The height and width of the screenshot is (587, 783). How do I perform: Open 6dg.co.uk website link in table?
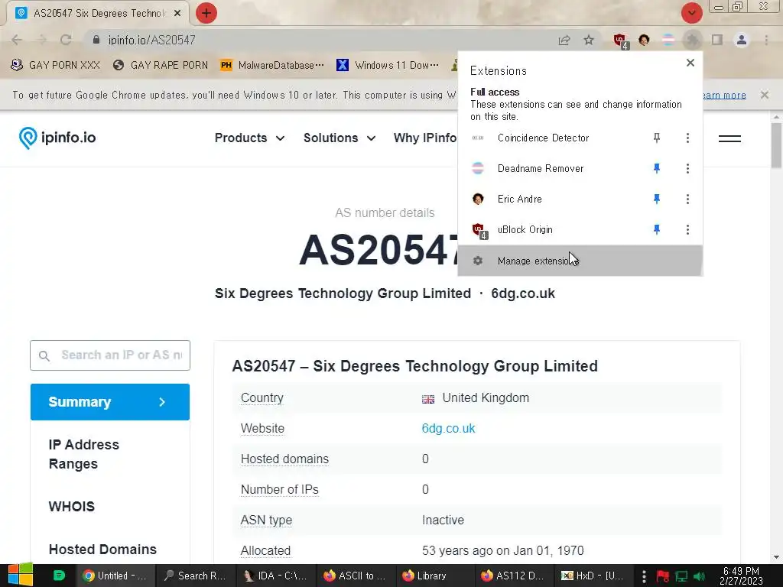[x=448, y=428]
